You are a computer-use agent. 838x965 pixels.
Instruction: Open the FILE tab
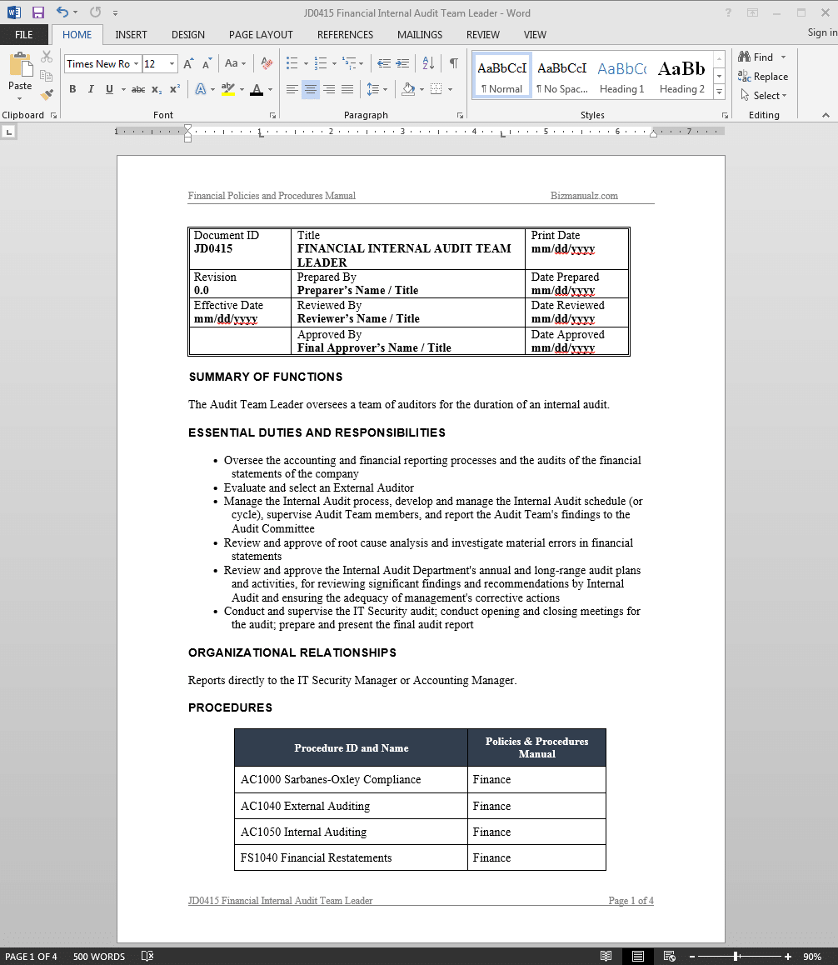pyautogui.click(x=24, y=34)
